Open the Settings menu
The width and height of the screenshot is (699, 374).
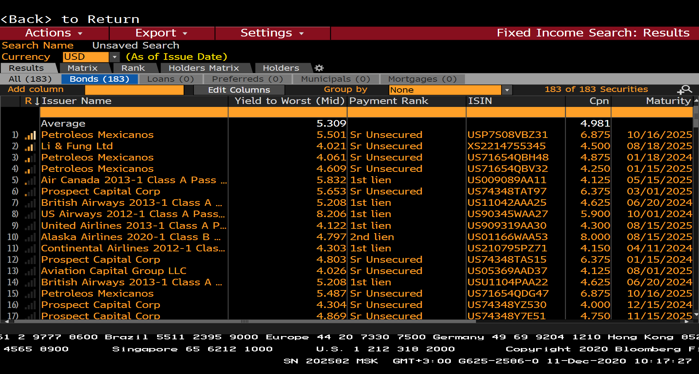point(273,33)
